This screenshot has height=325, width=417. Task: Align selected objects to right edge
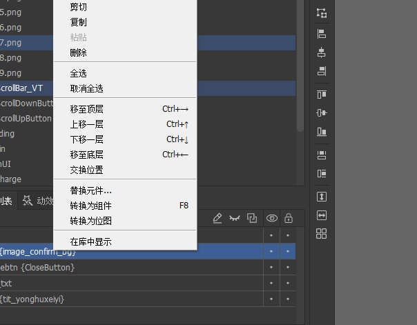click(322, 71)
